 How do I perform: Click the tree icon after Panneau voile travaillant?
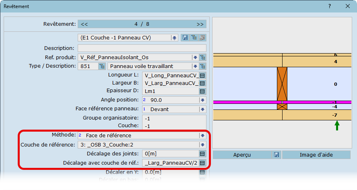click(202, 66)
